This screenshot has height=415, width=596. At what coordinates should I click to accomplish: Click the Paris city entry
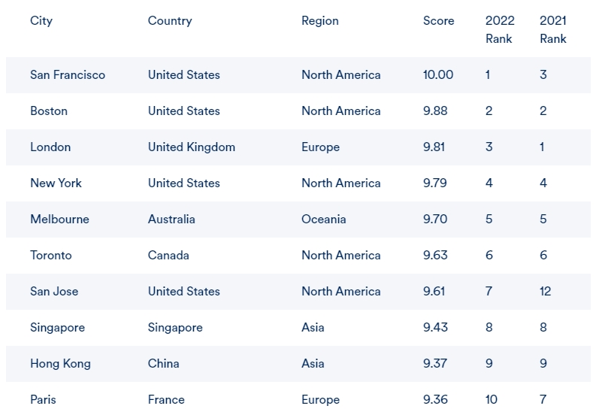coord(43,400)
